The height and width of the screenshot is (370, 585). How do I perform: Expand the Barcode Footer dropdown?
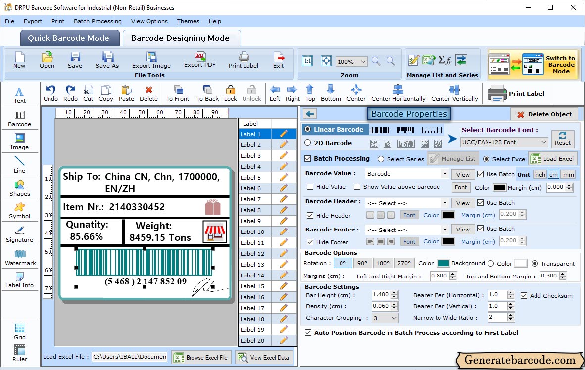click(x=445, y=230)
